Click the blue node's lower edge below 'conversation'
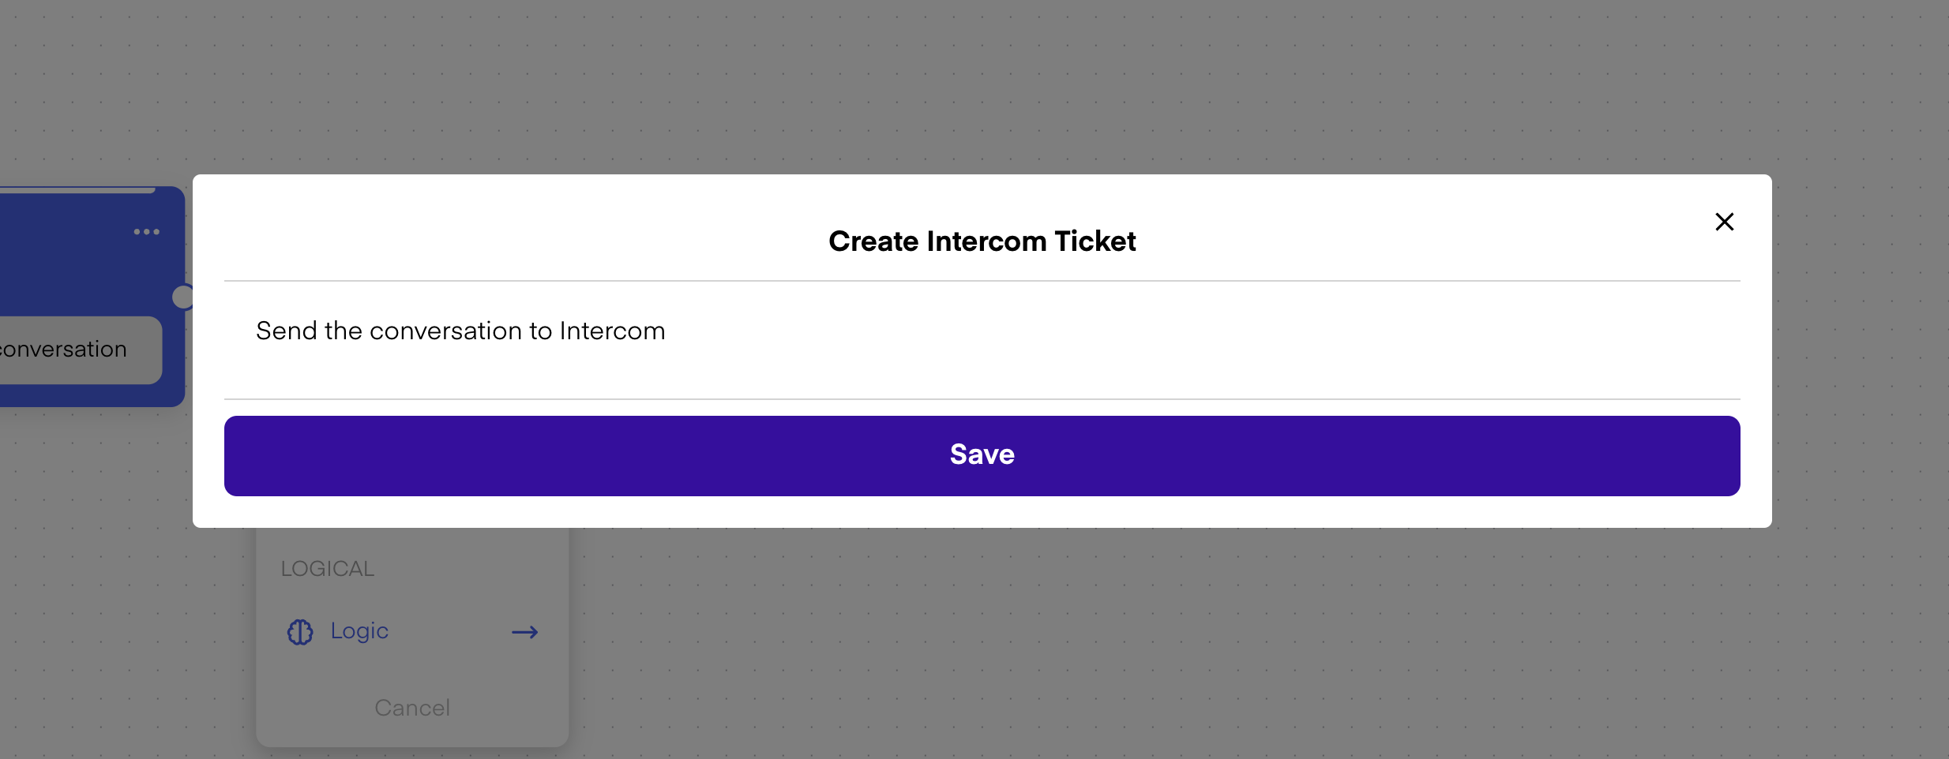Viewport: 1949px width, 759px height. click(x=79, y=396)
